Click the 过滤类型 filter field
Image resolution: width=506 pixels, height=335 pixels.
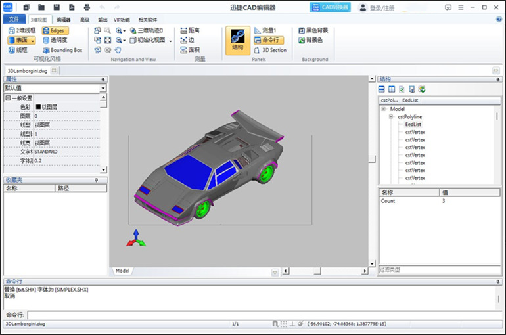click(x=440, y=269)
